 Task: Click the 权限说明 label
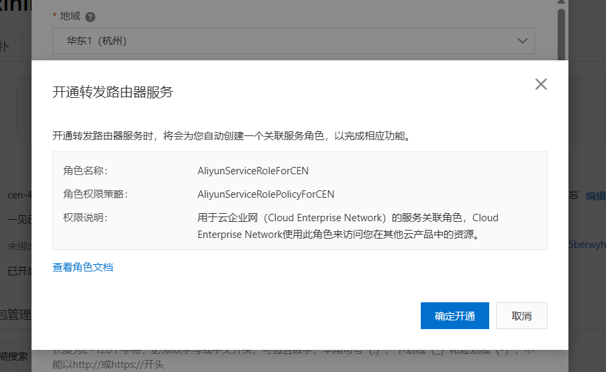(x=85, y=218)
